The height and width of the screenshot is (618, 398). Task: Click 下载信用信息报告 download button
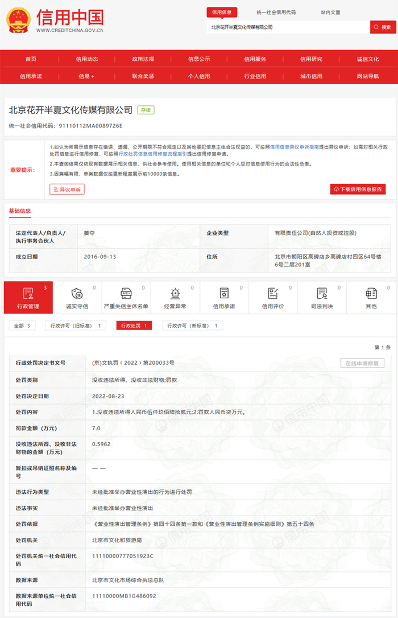coord(358,189)
